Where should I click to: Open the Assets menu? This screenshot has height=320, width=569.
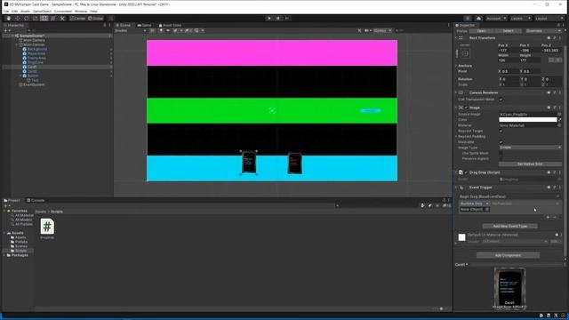coord(25,12)
